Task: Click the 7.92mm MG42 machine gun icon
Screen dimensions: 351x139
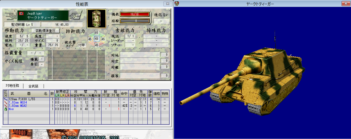Action: pos(6,106)
